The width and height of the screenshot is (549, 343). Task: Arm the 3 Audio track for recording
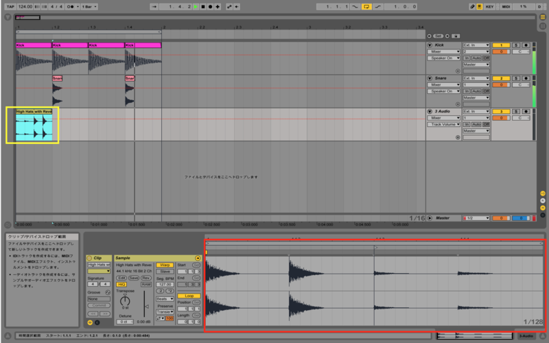tap(526, 111)
